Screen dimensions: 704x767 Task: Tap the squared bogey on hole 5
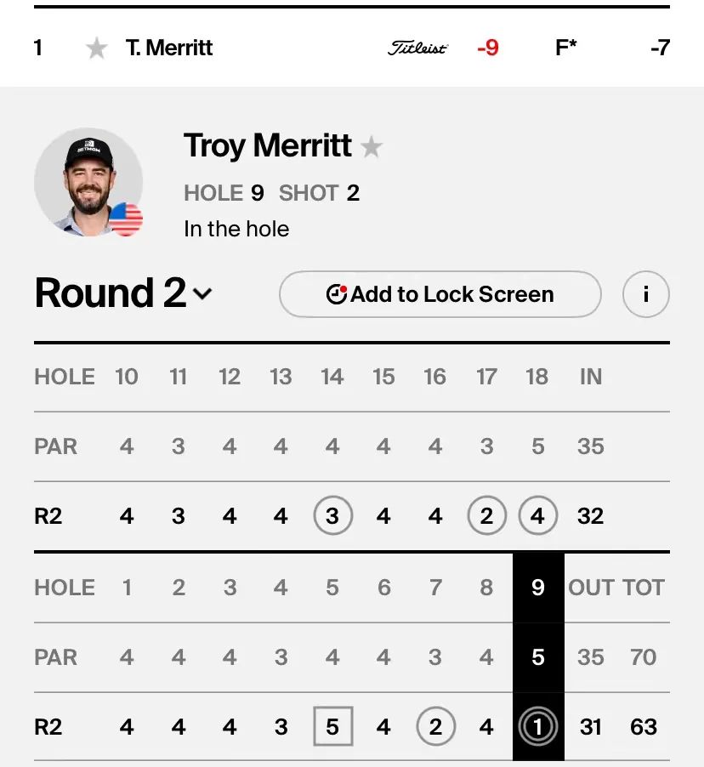coord(332,727)
